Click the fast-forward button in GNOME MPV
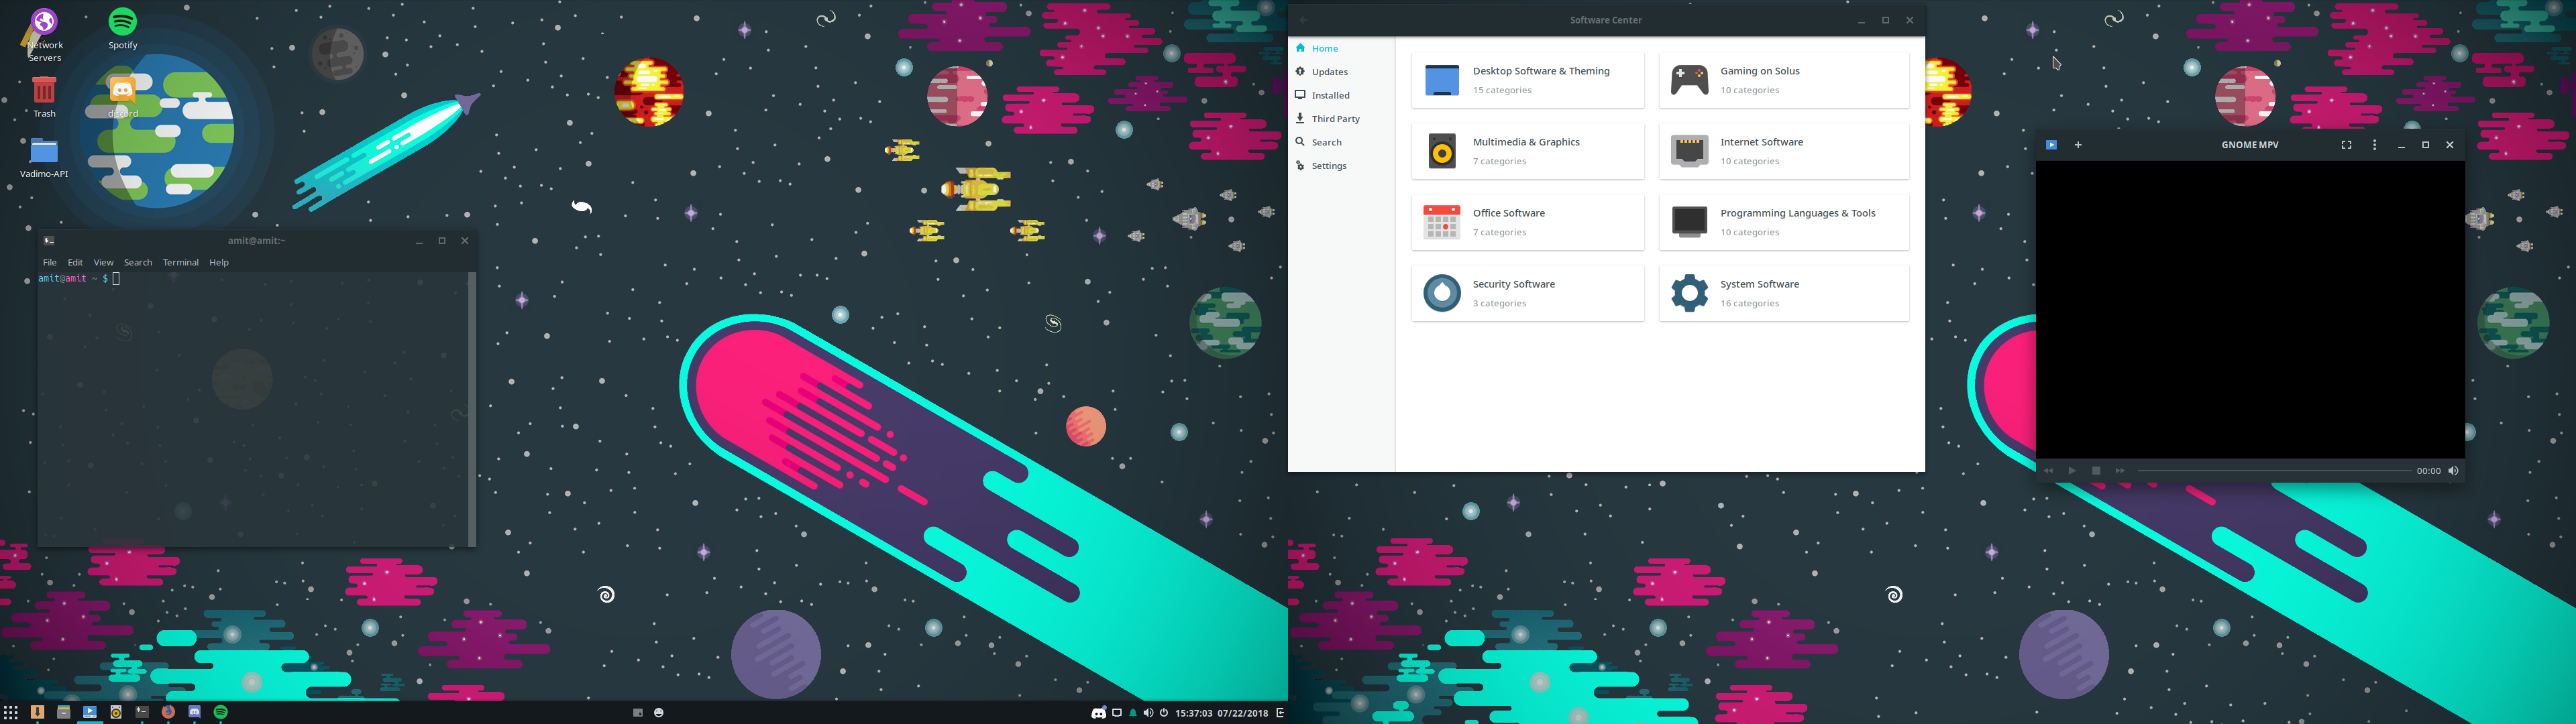Image resolution: width=2576 pixels, height=724 pixels. pyautogui.click(x=2120, y=471)
